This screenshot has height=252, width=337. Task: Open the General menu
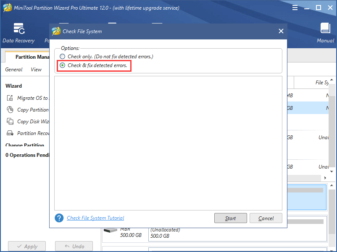(14, 70)
